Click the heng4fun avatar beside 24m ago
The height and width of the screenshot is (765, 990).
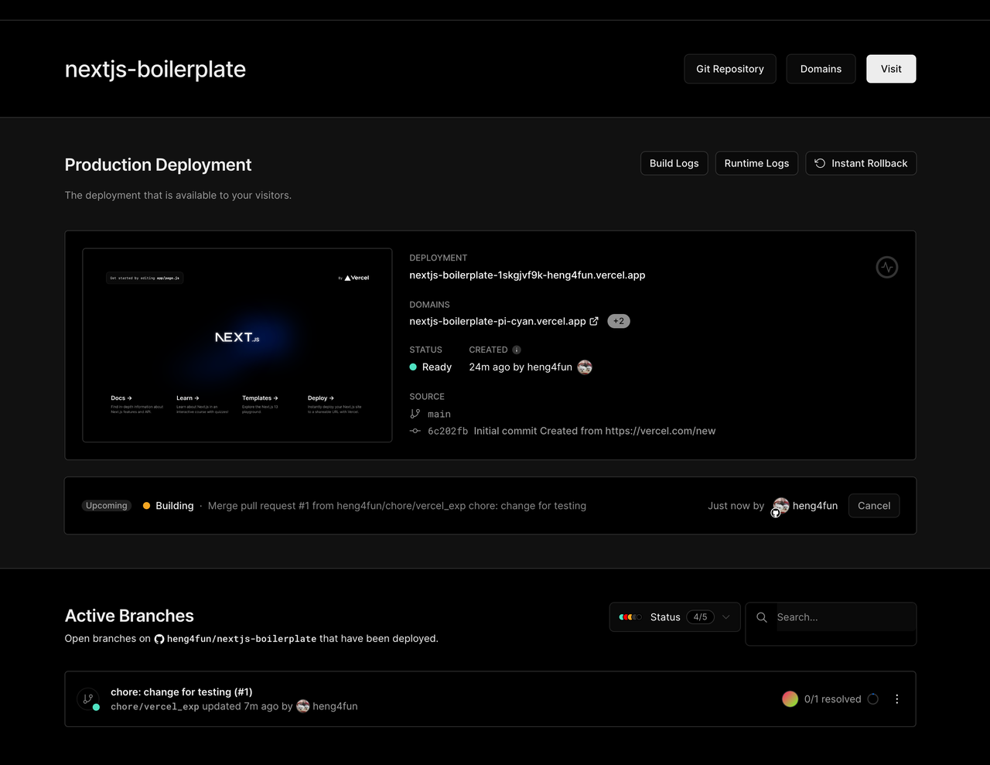585,367
